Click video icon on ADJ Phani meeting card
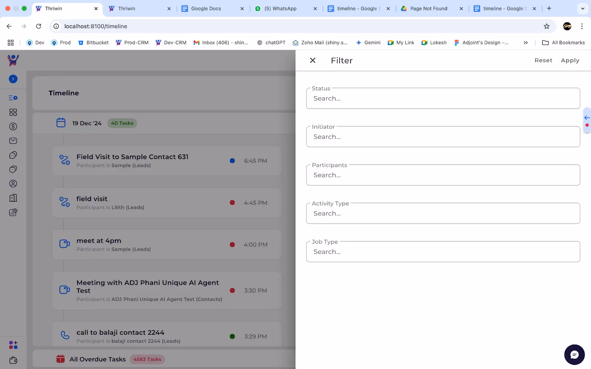The width and height of the screenshot is (591, 369). (65, 290)
